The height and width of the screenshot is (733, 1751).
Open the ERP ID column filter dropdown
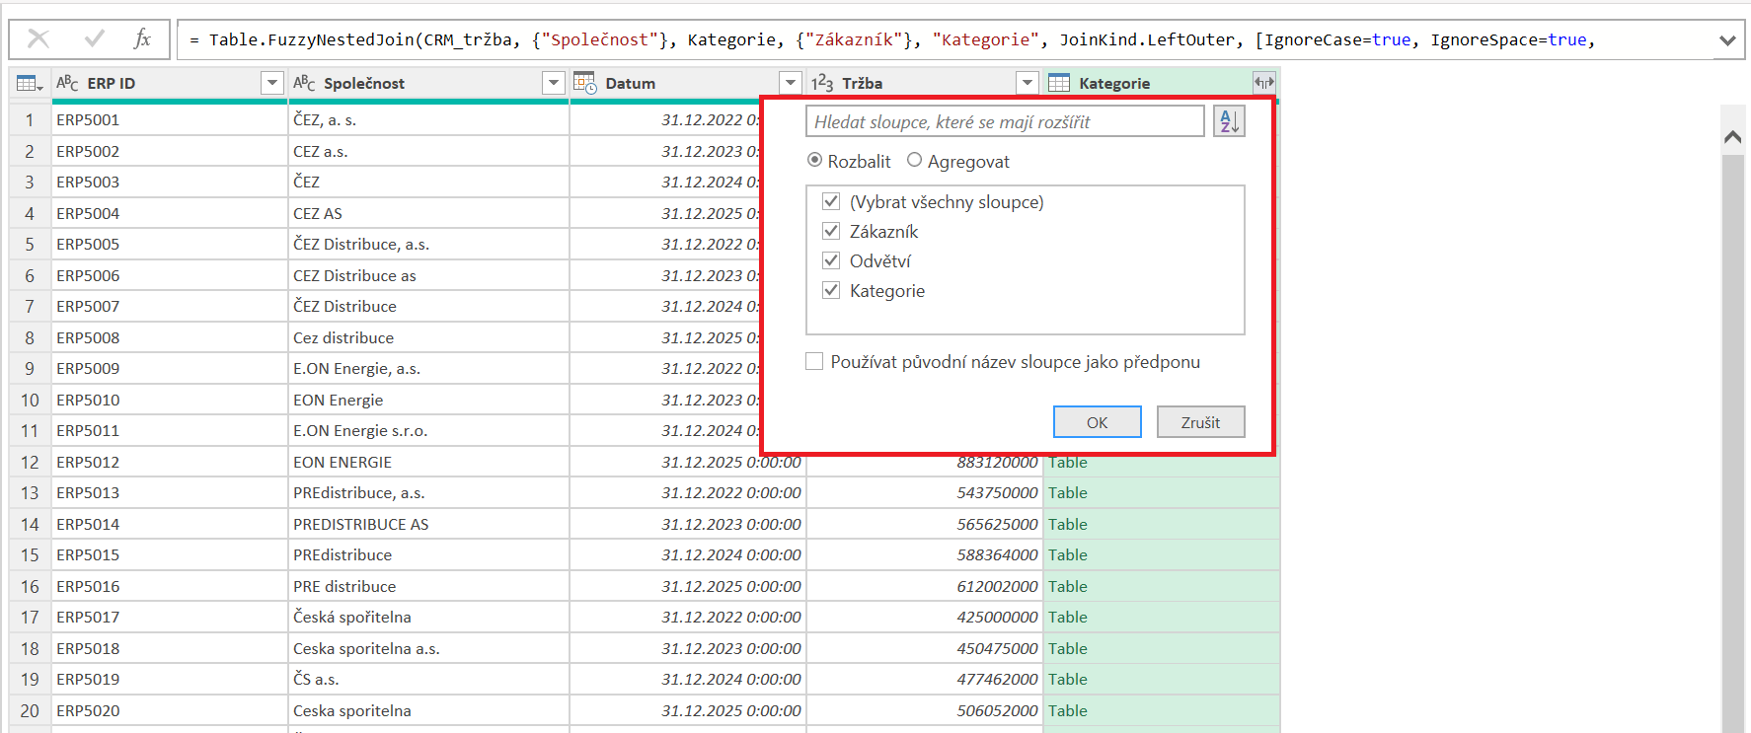coord(272,83)
